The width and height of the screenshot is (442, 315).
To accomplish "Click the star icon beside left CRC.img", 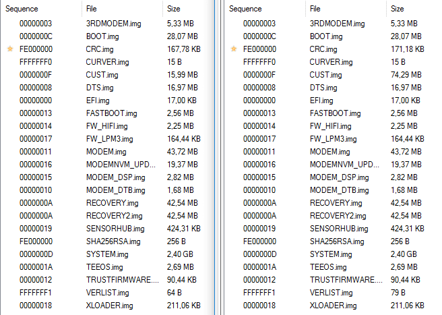I will [10, 49].
